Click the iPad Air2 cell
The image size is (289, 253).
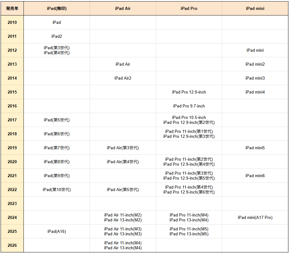123,78
